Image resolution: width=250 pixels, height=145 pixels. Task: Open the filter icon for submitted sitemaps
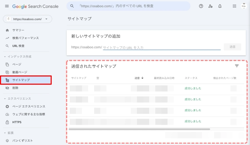coord(237,66)
